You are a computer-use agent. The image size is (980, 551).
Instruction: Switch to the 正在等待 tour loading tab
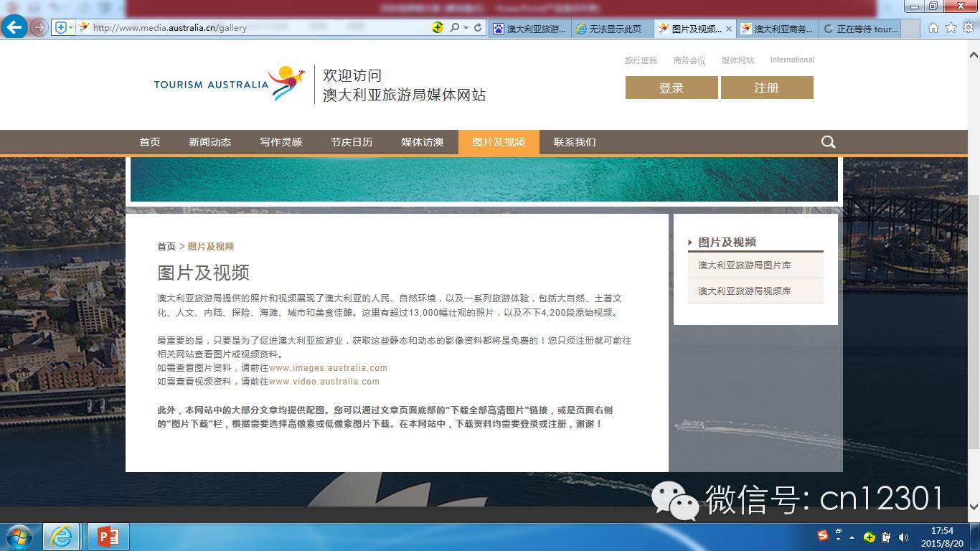pyautogui.click(x=861, y=29)
